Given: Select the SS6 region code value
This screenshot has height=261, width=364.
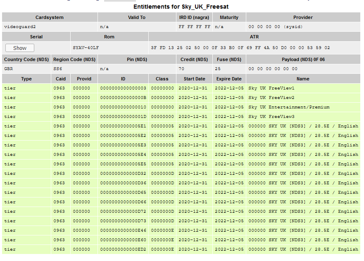Looking at the screenshot, I should point(57,69).
